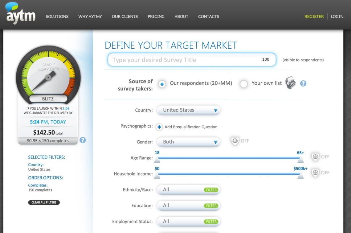This screenshot has width=351, height=233.
Task: Open the Pricing menu item
Action: pos(156,17)
